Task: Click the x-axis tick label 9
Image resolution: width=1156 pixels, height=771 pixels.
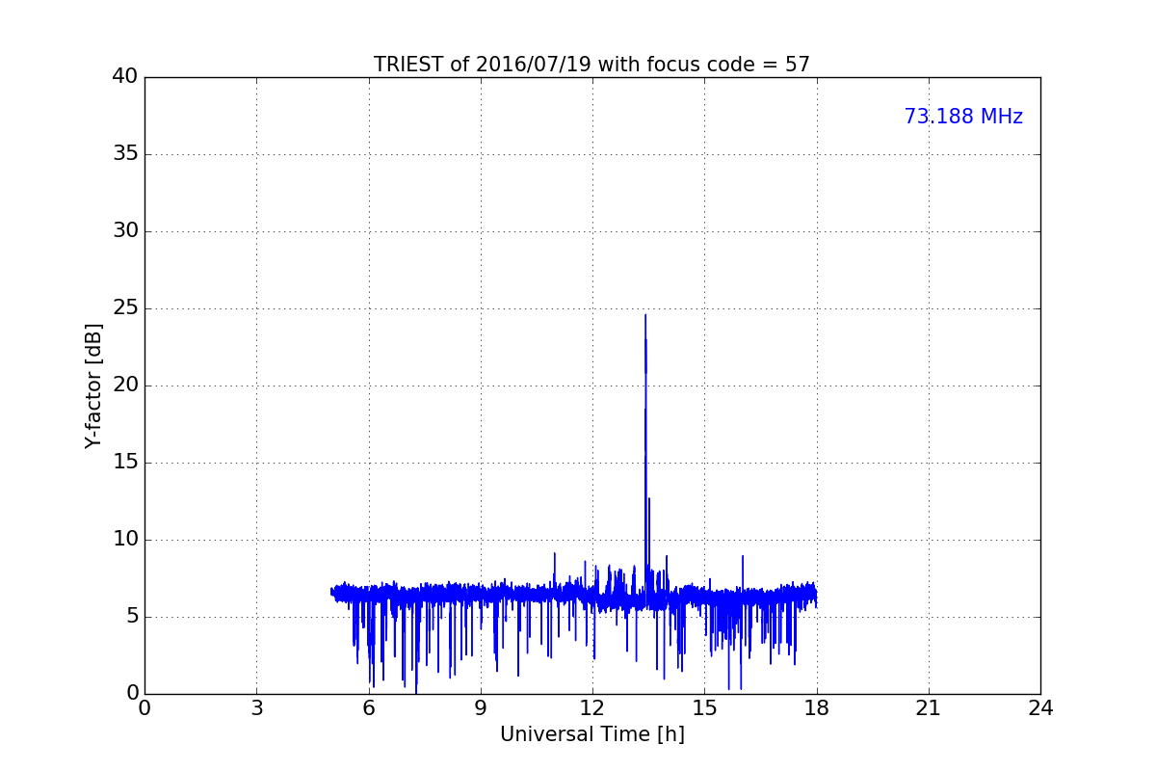Action: [481, 707]
